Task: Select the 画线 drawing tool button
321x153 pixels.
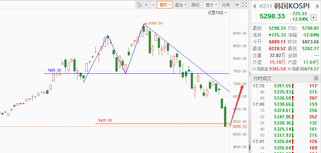Action: pos(196,5)
